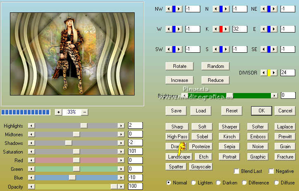Zoom in preview with plus button
The width and height of the screenshot is (299, 191).
59,112
